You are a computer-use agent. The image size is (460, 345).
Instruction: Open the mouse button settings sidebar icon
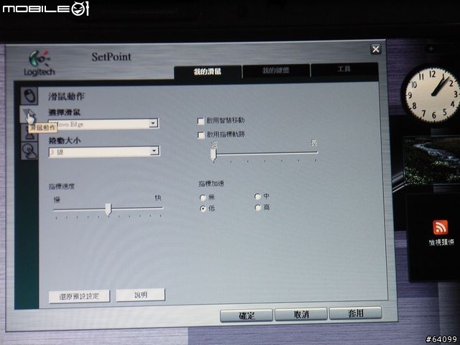click(x=29, y=96)
